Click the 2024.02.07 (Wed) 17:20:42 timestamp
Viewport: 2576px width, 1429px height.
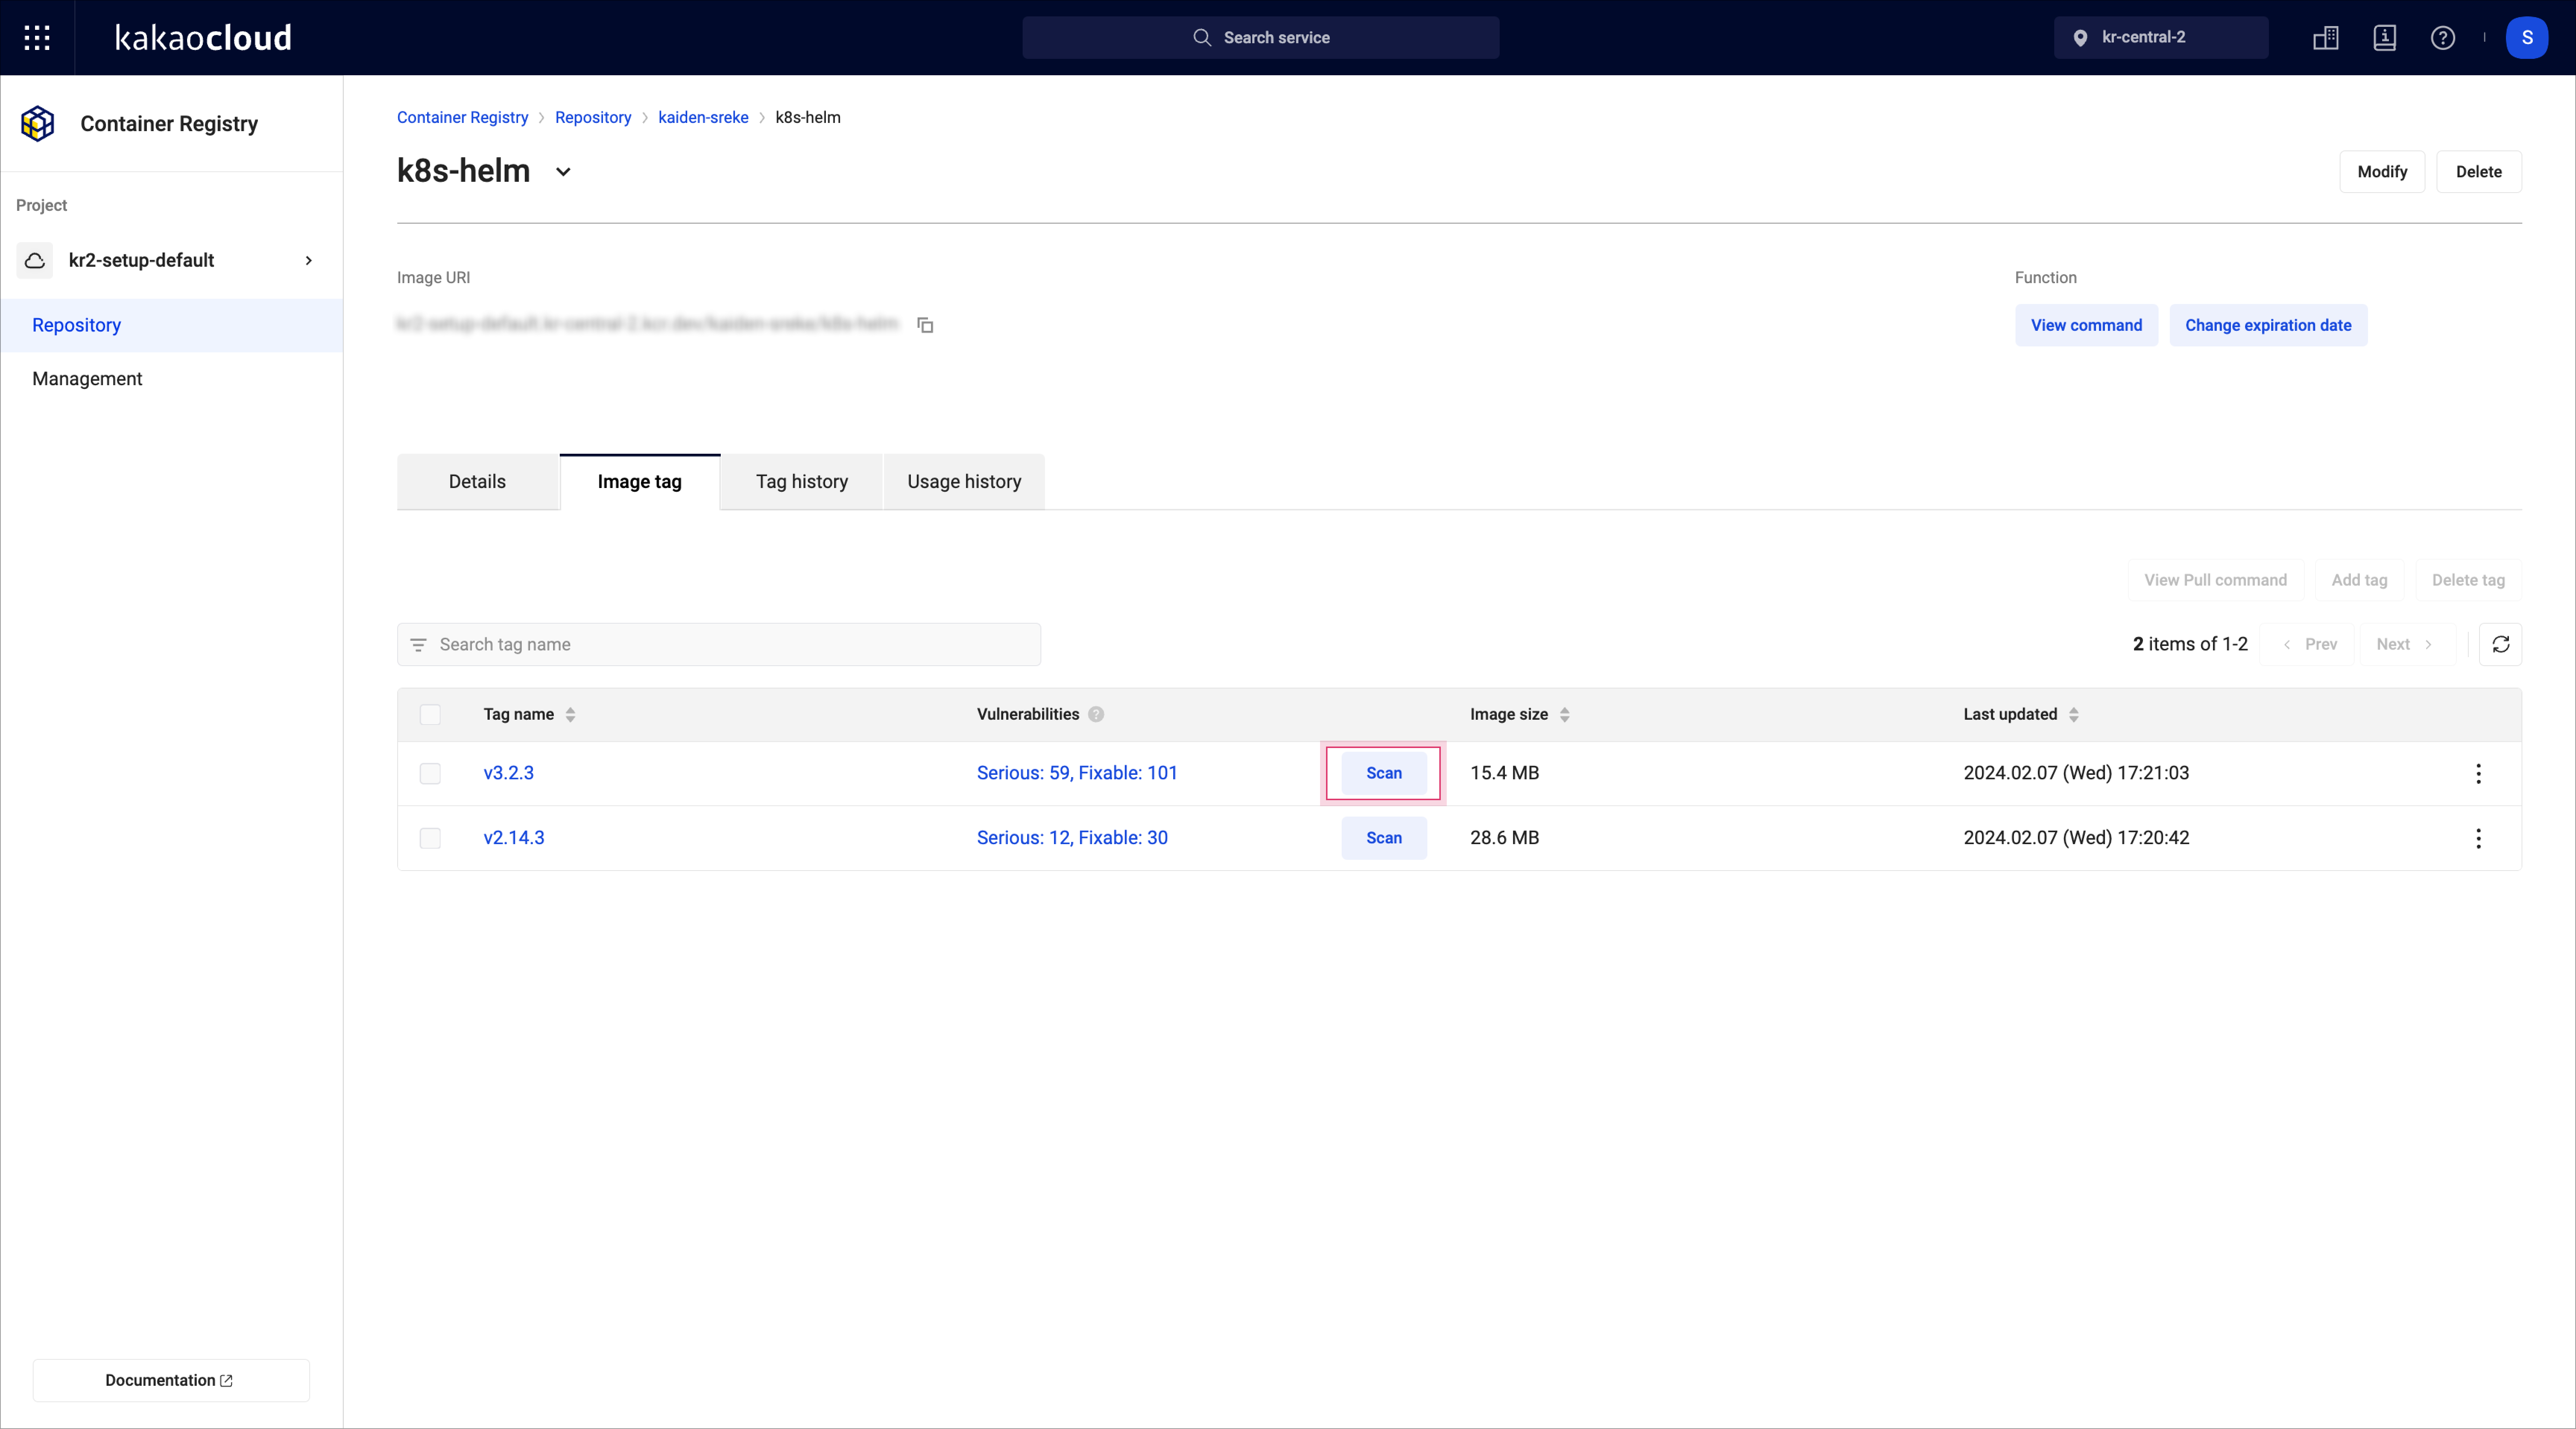pyautogui.click(x=2076, y=839)
